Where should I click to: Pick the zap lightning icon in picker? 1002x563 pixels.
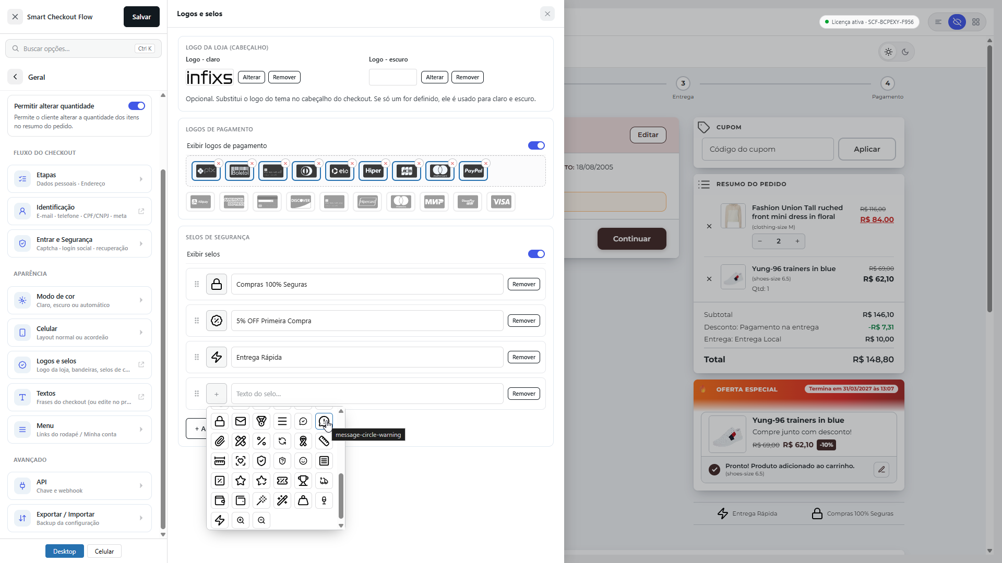(x=220, y=520)
